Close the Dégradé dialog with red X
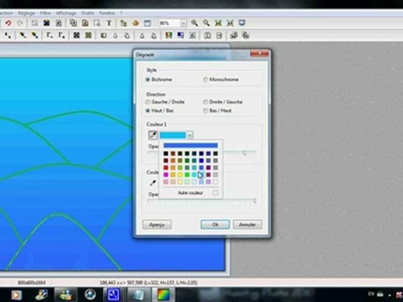The image size is (403, 302). pos(259,53)
